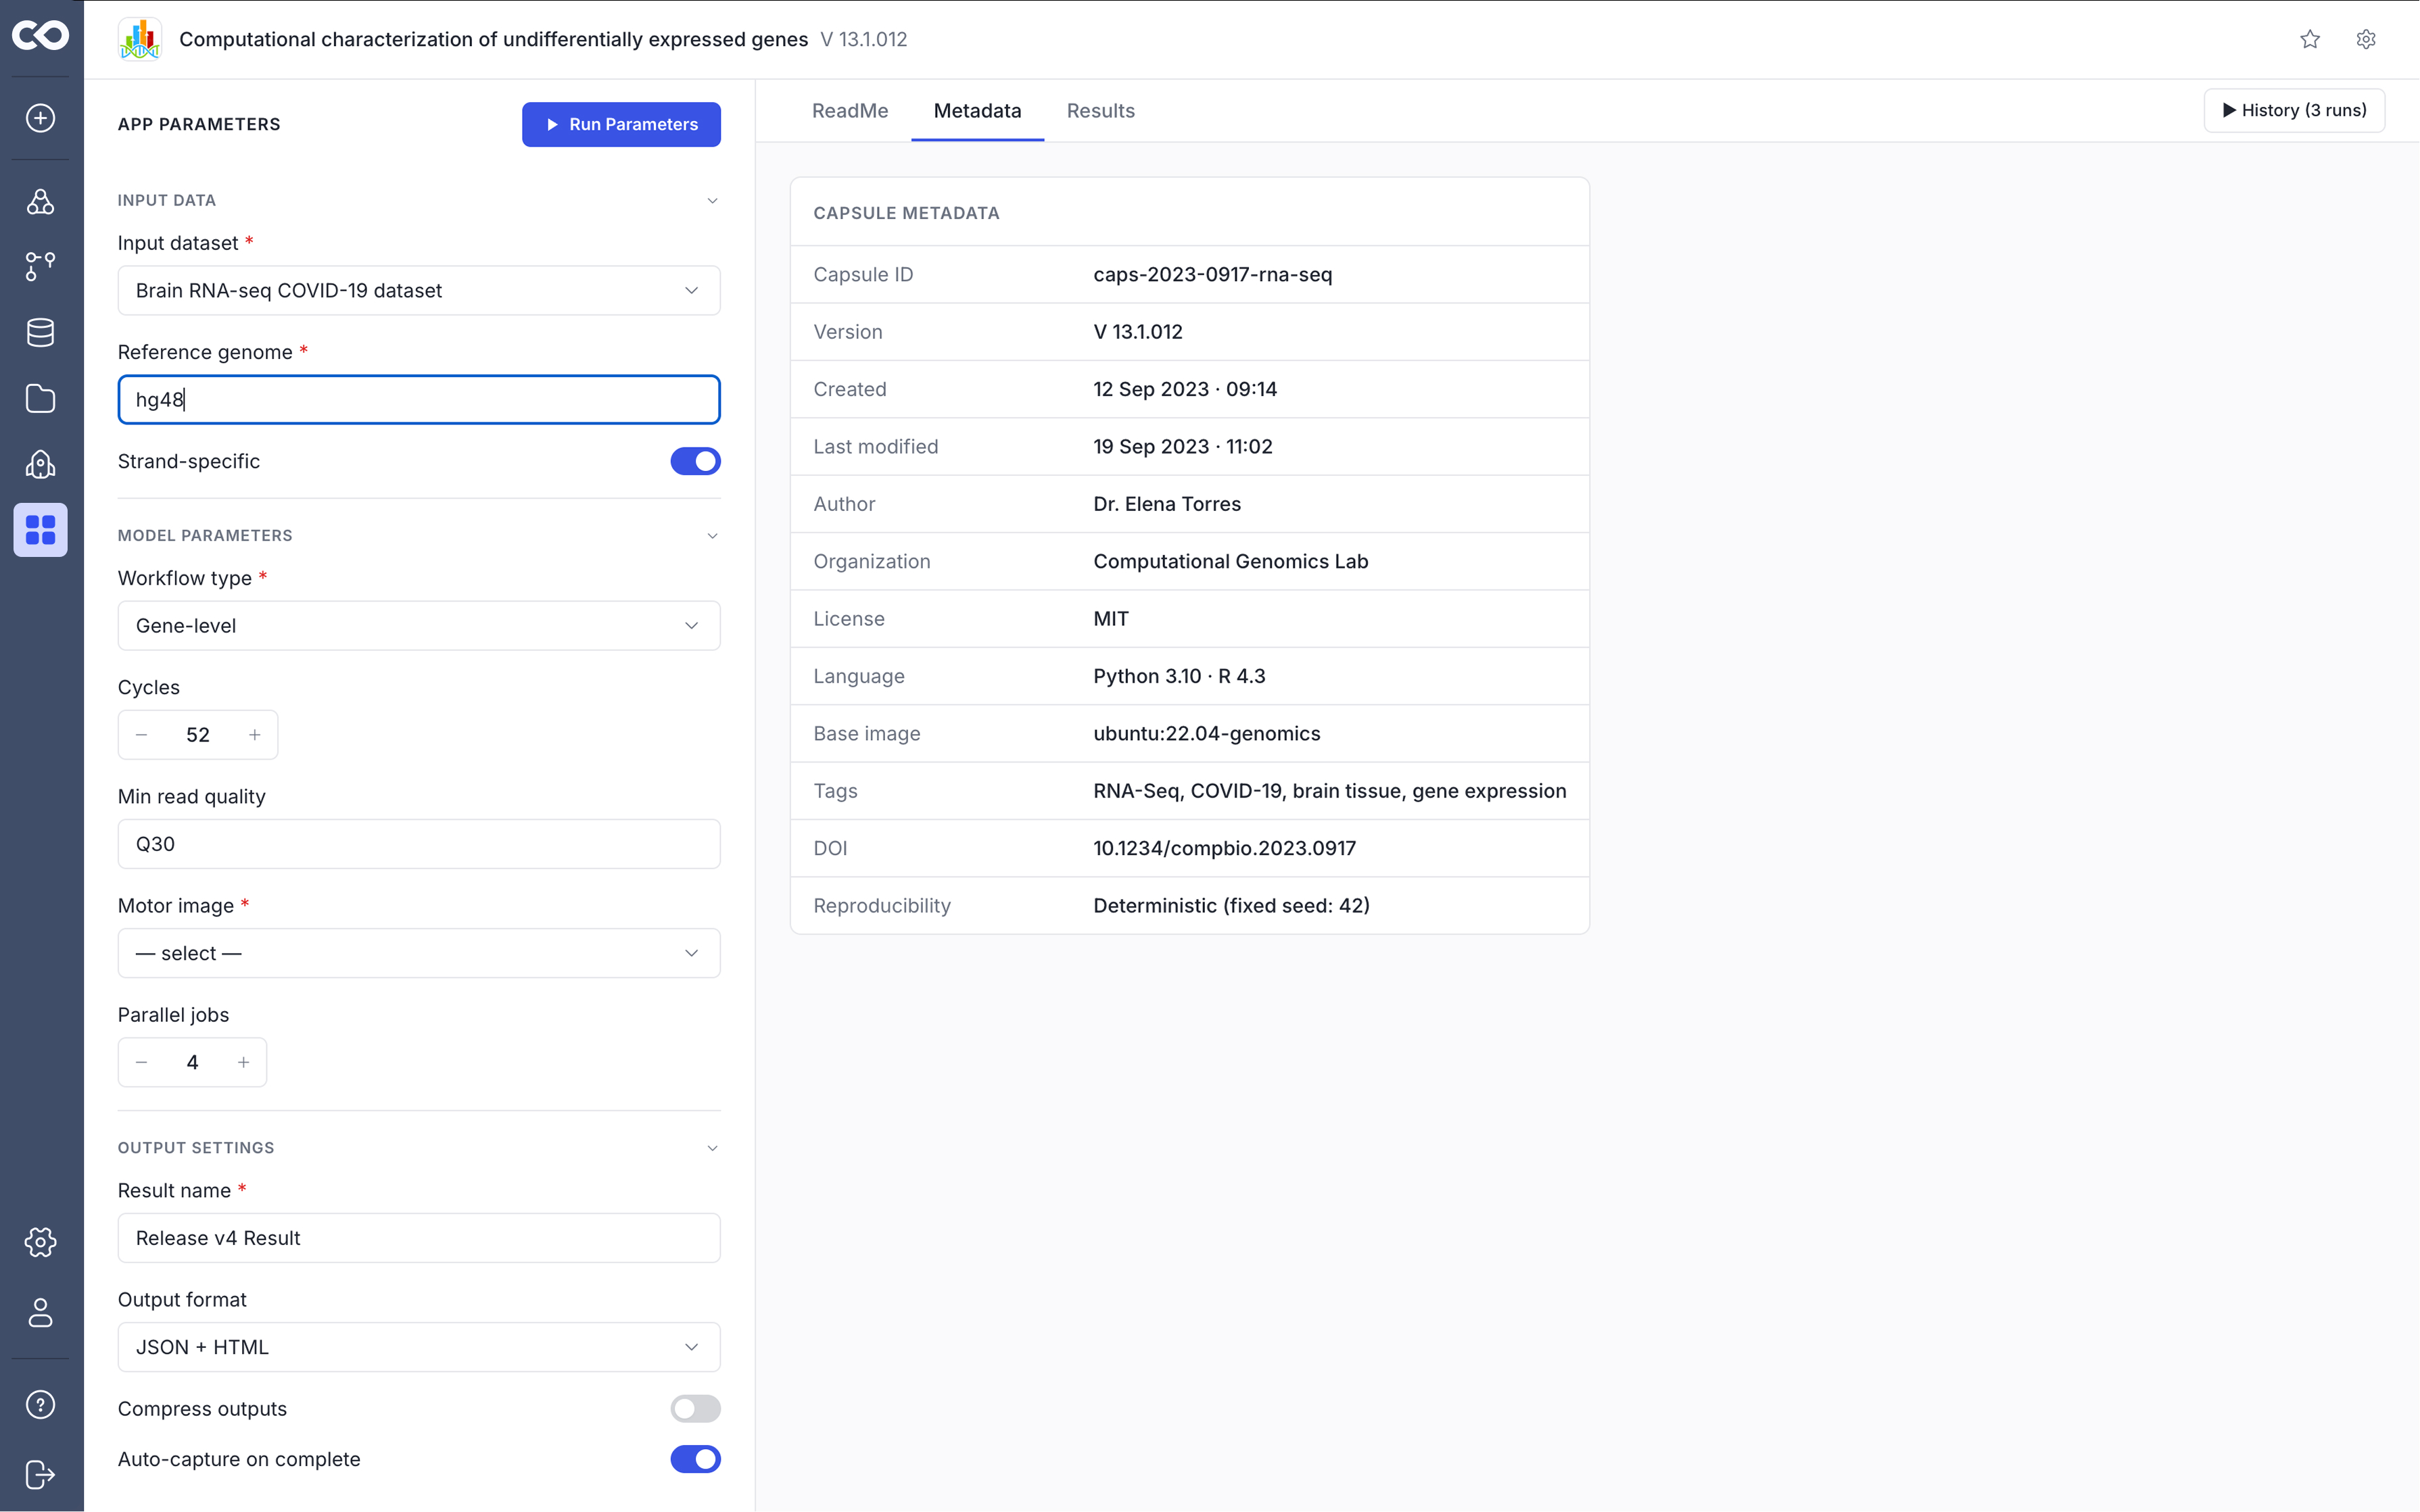Open the capsules cubes icon in sidebar
The height and width of the screenshot is (1512, 2420).
coord(40,201)
